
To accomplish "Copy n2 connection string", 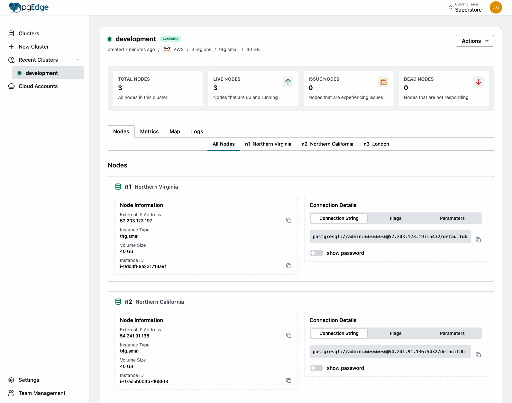I will (x=478, y=355).
